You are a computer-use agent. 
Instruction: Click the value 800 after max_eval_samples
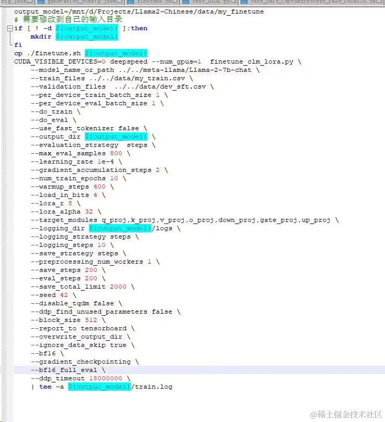(116, 153)
